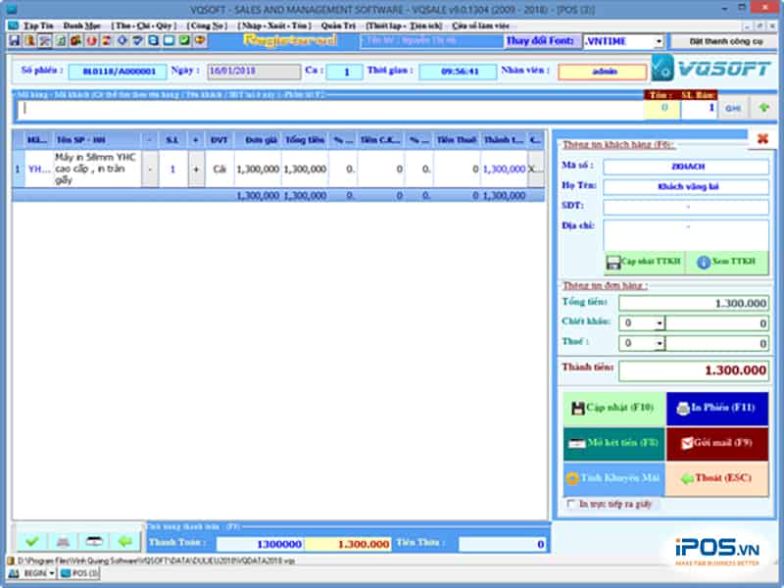The height and width of the screenshot is (588, 784).
Task: Open the Quản Trị menu
Action: [x=336, y=25]
